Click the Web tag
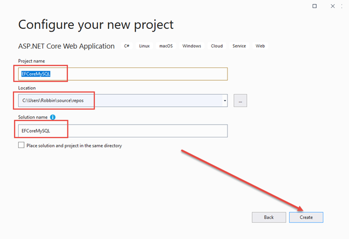Viewport: 349px width, 239px height. point(260,46)
